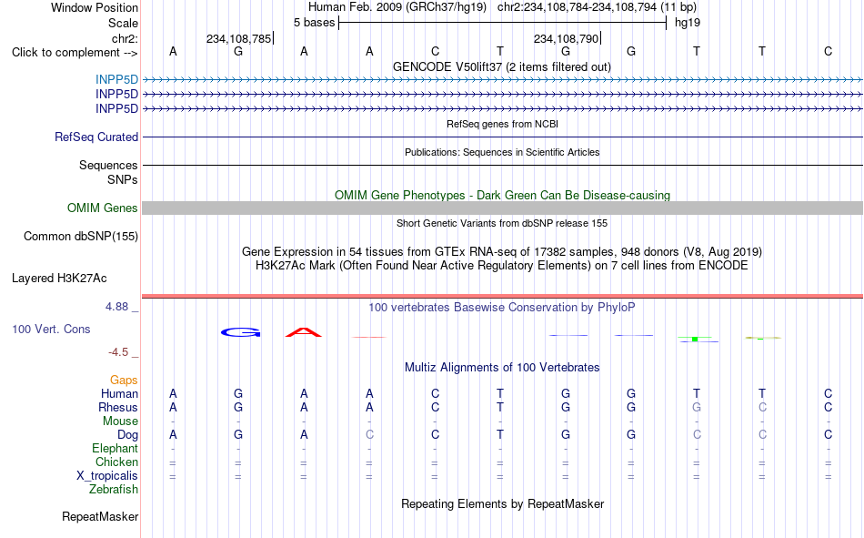Click the GENCODE V50lift37 track title
This screenshot has width=864, height=538.
point(501,66)
